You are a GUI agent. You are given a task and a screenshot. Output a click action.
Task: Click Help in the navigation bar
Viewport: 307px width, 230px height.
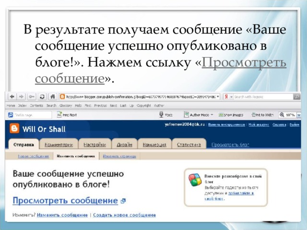point(78,105)
